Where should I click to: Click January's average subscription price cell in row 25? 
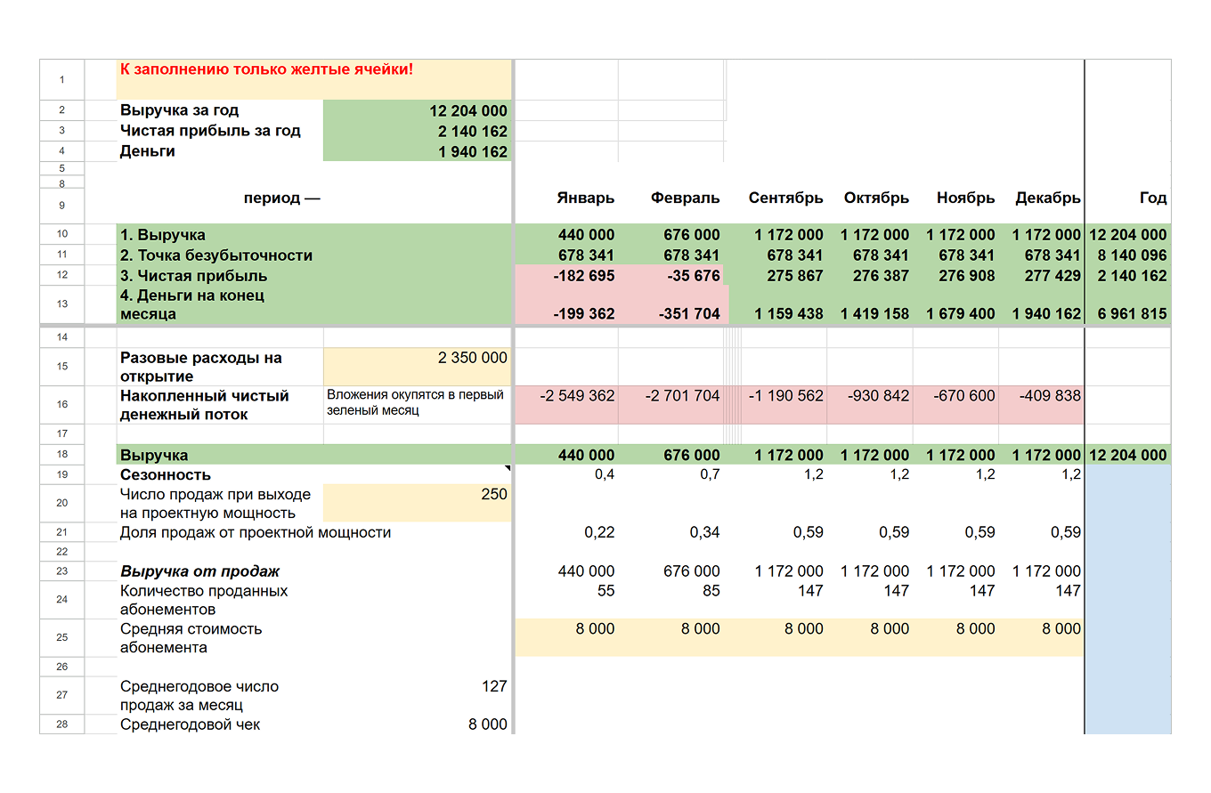click(566, 636)
